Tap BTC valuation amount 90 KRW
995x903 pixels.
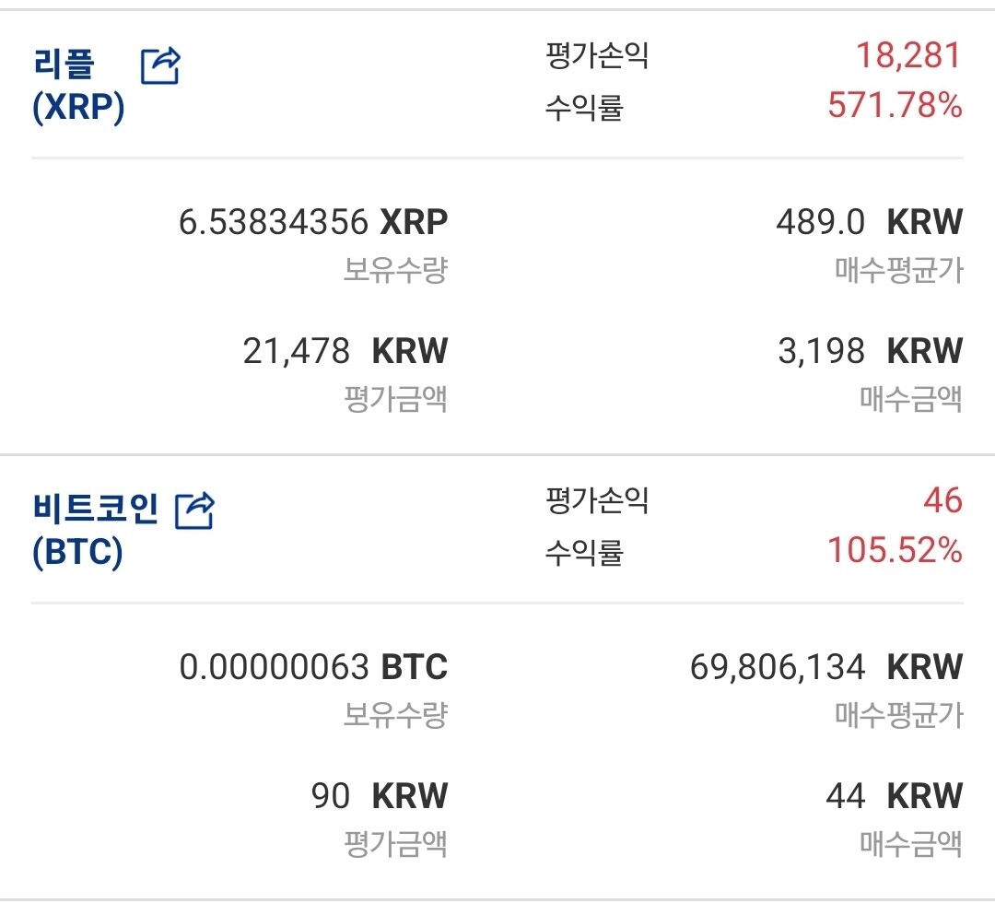(380, 795)
